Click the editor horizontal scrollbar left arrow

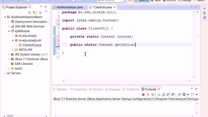[x=64, y=81]
